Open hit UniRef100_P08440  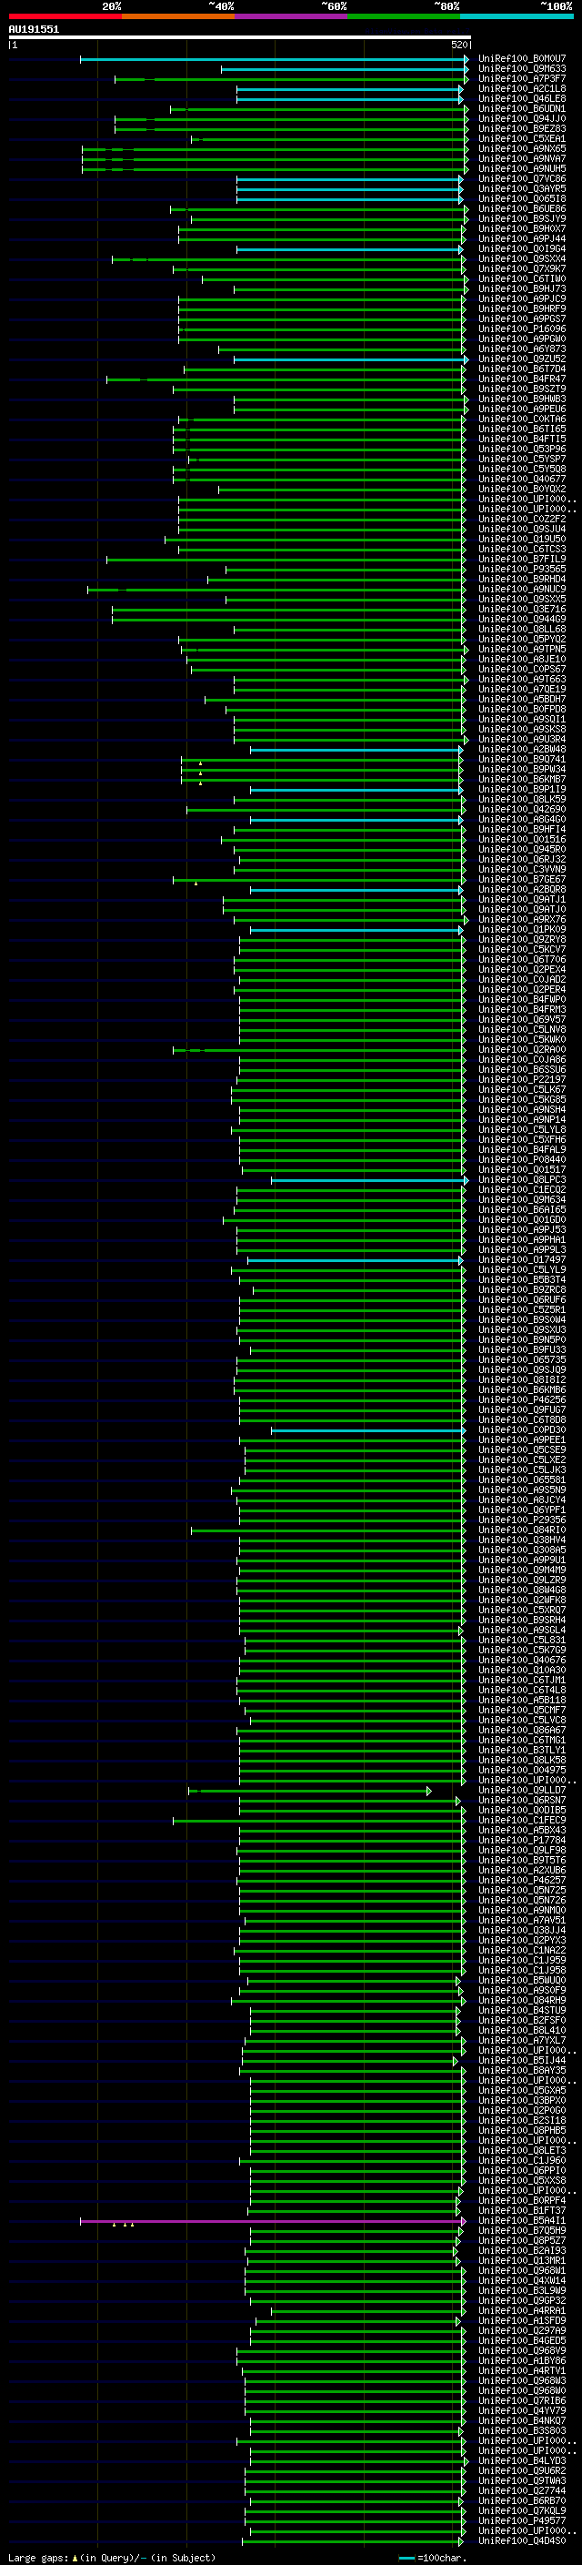point(522,1160)
